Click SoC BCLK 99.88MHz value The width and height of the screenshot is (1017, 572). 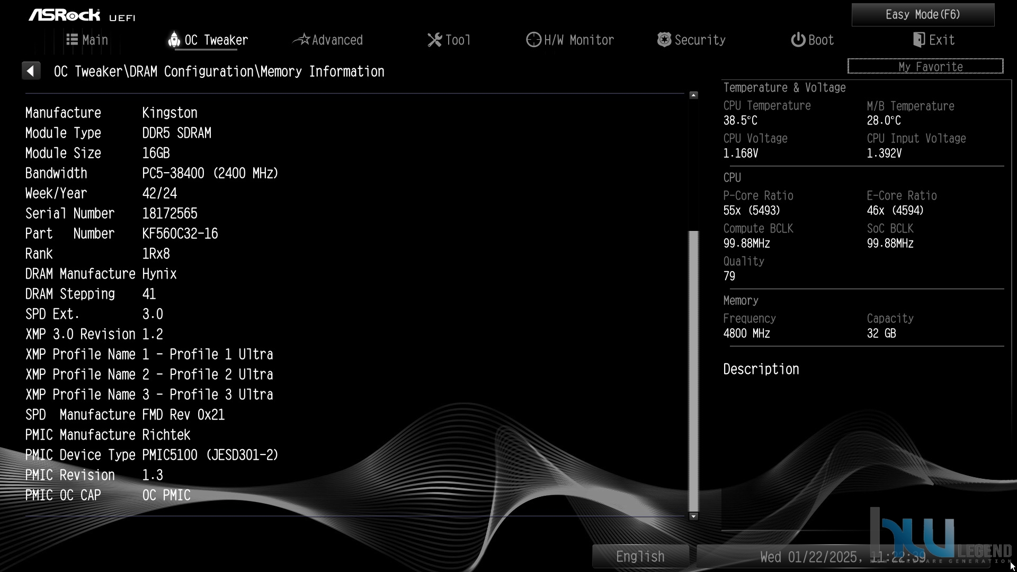click(x=890, y=244)
